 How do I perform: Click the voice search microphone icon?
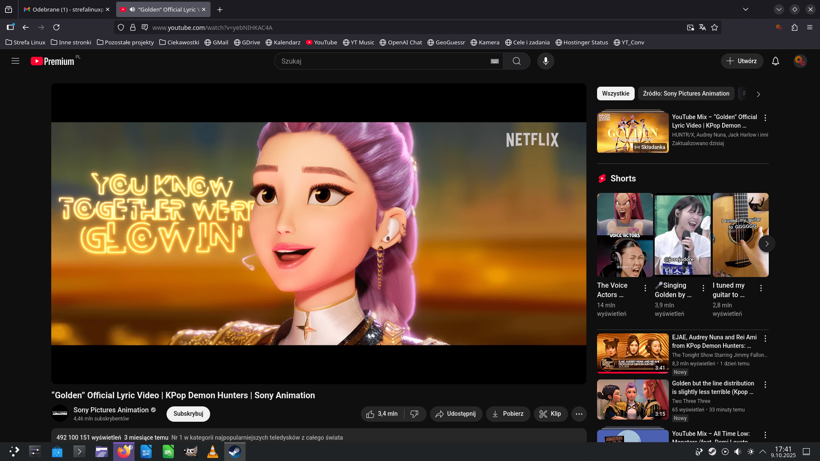(545, 61)
